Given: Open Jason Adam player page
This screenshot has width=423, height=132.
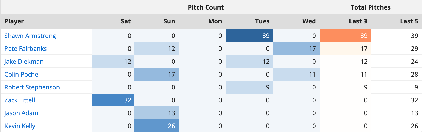Looking at the screenshot, I should 21,113.
